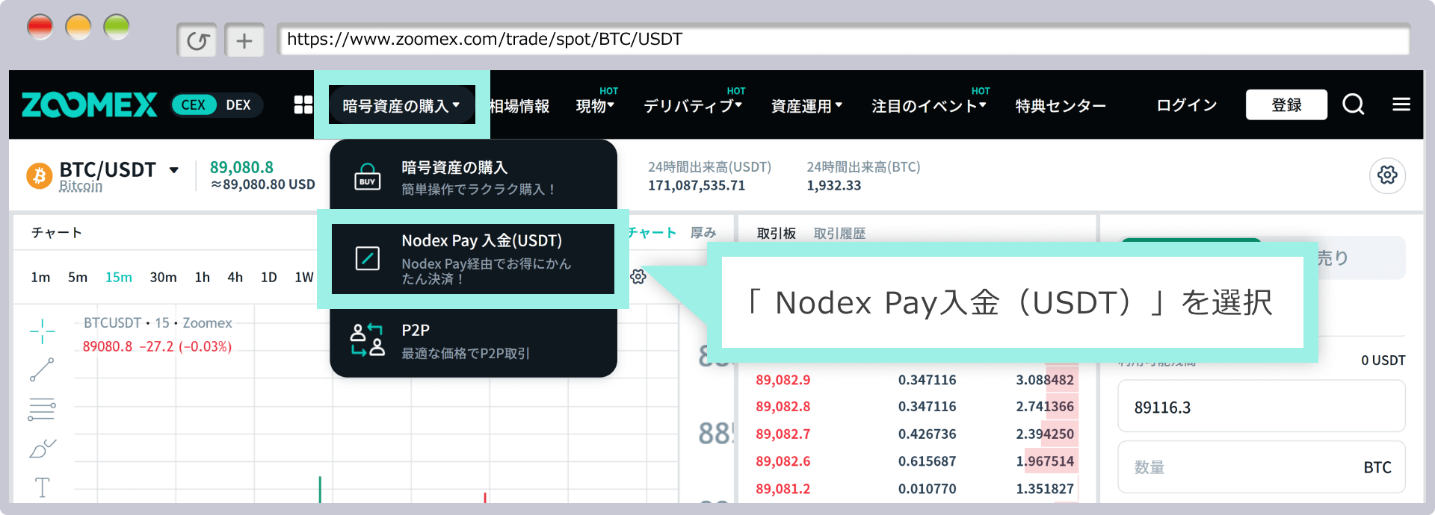The height and width of the screenshot is (515, 1435).
Task: Expand the 注目のイベント dropdown menu
Action: 929,105
